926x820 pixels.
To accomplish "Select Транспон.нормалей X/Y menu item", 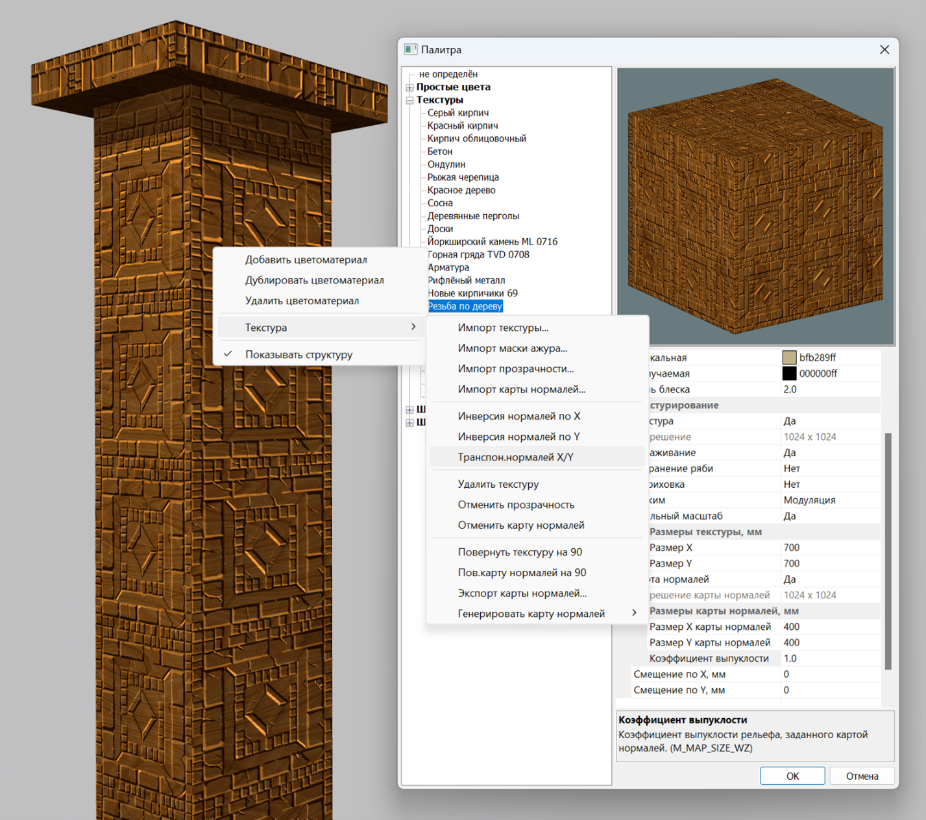I will click(x=515, y=457).
